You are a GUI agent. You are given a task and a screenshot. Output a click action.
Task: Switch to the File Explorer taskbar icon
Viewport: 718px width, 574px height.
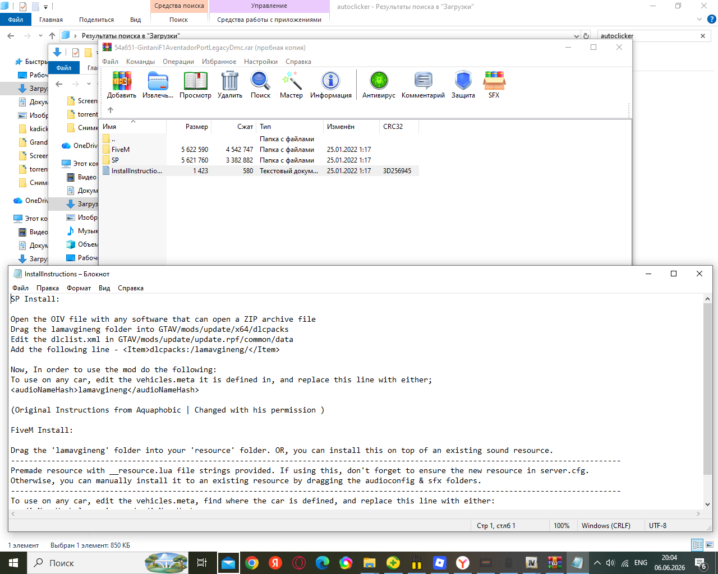(369, 563)
